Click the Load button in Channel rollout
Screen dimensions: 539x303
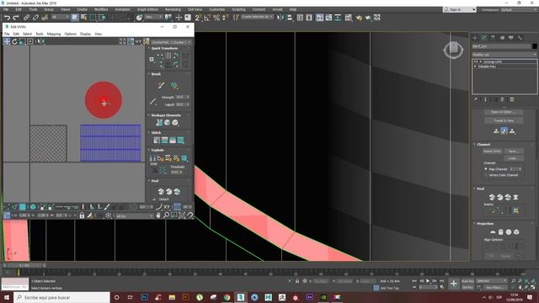(x=514, y=158)
